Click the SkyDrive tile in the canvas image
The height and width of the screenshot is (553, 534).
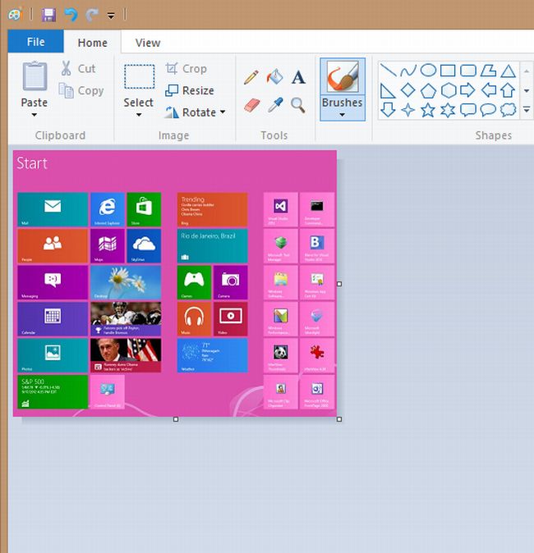[144, 246]
